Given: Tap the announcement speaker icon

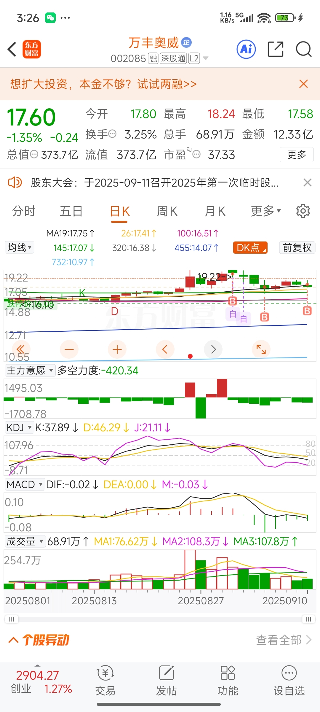Looking at the screenshot, I should coord(15,182).
